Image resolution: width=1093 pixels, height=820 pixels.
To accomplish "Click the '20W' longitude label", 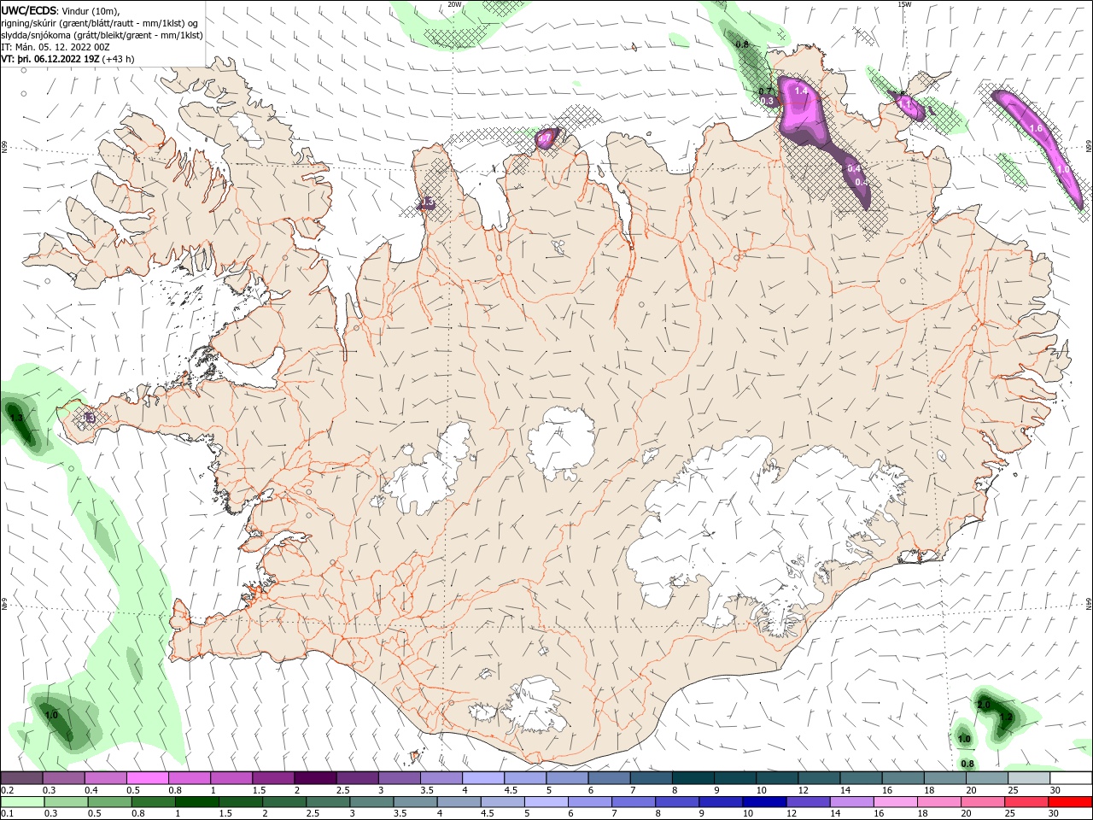I will pyautogui.click(x=454, y=4).
